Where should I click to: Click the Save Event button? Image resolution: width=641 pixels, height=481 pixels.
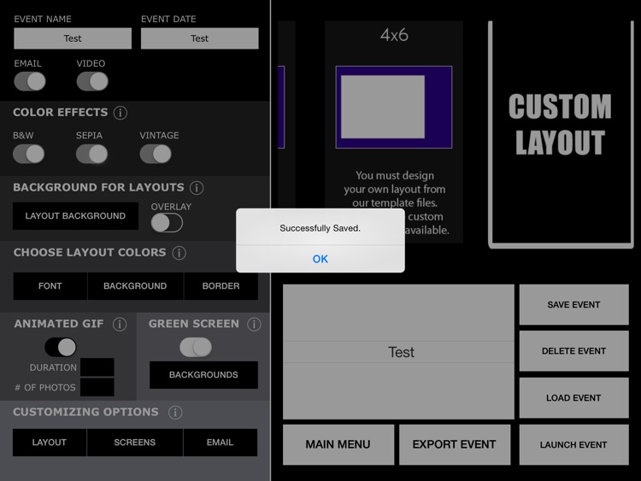[574, 305]
